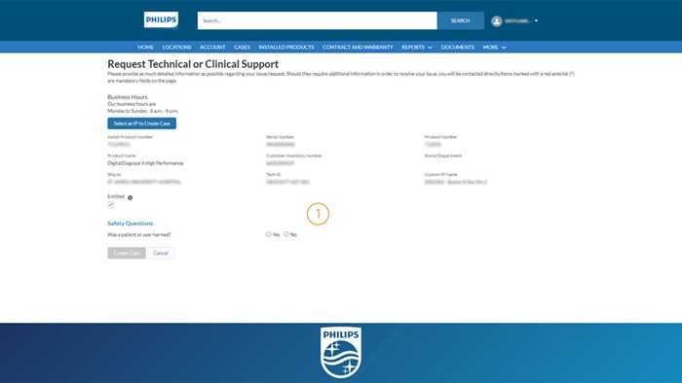Open the Cases menu item
The image size is (682, 383).
tap(242, 47)
